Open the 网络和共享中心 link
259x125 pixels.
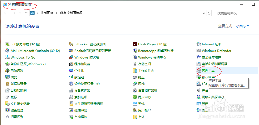coord(213,97)
